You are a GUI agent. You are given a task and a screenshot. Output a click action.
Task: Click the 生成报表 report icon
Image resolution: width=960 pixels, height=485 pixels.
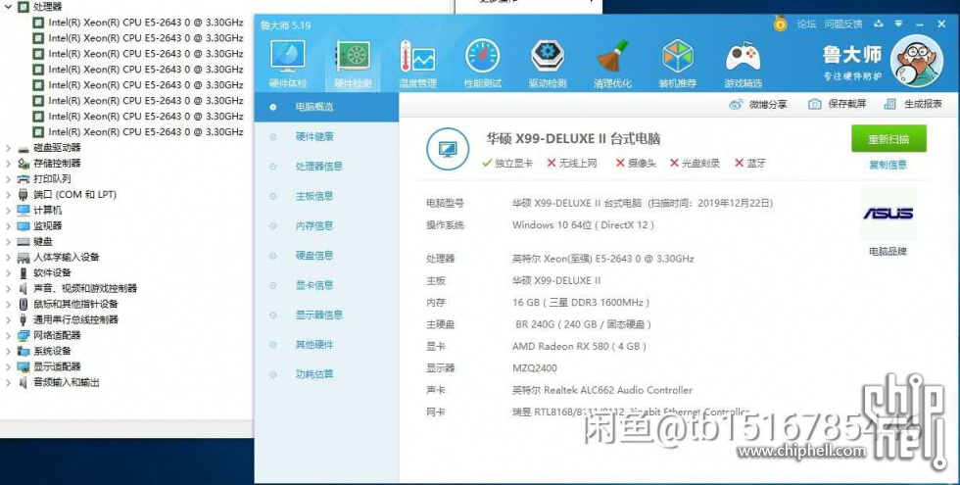[889, 105]
